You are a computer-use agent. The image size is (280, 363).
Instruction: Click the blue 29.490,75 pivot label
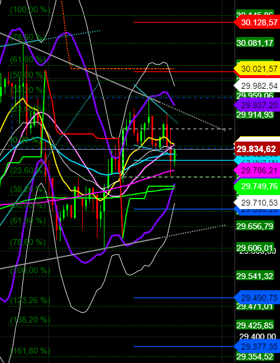(x=258, y=298)
